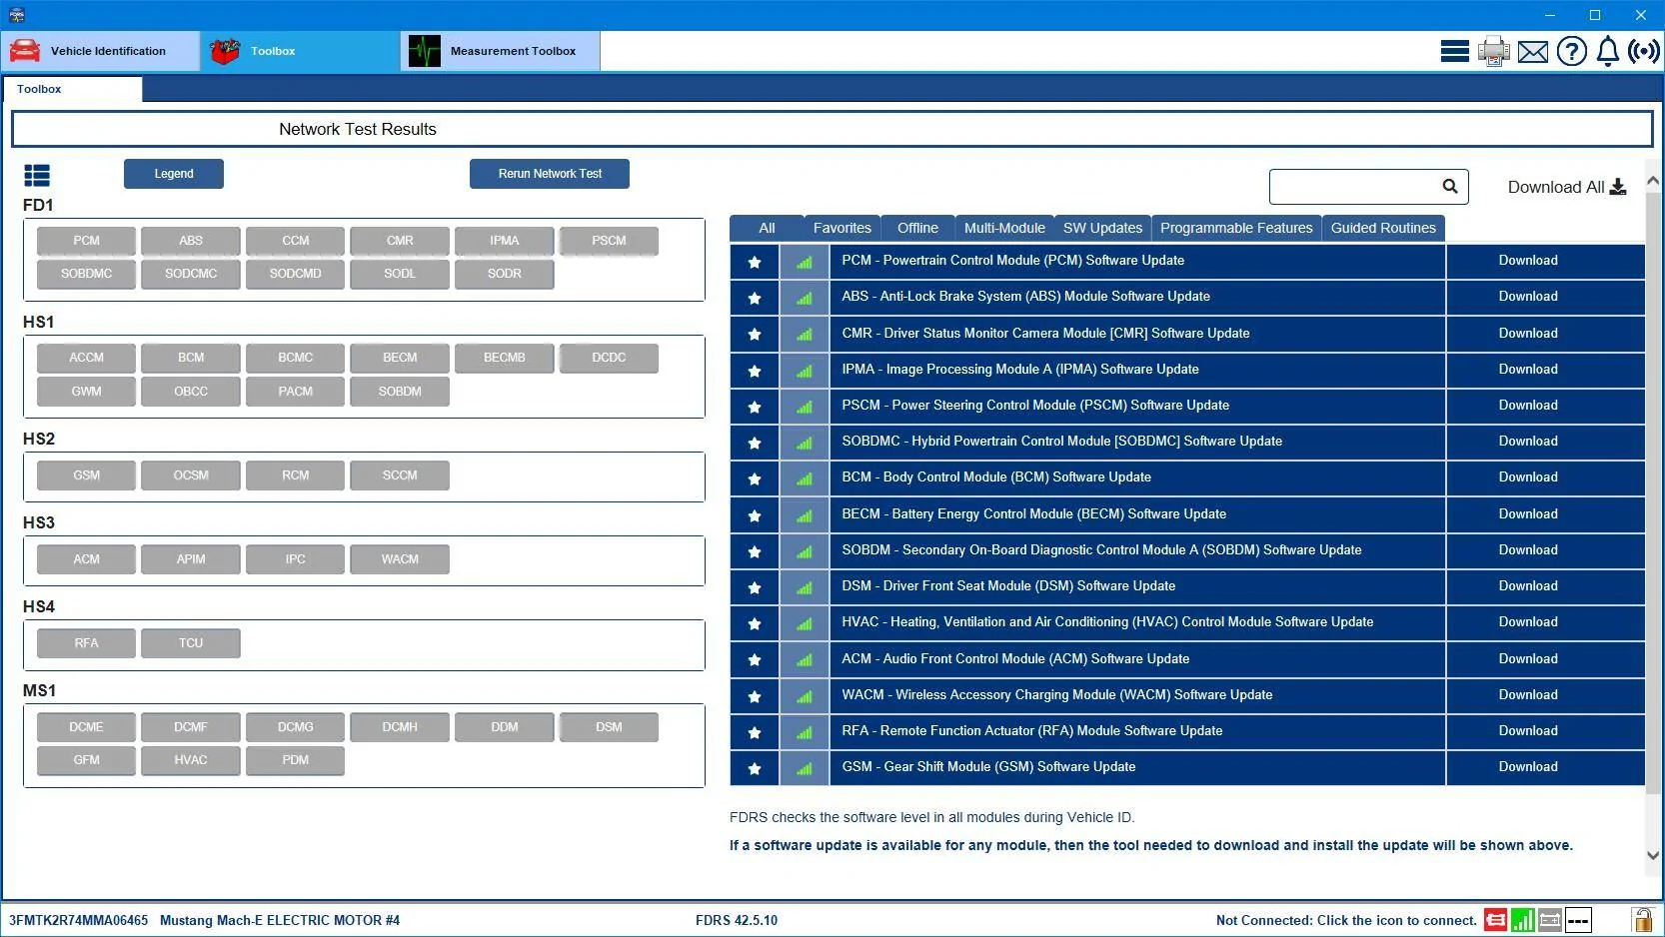Screen dimensions: 1665x937
Task: Click the scrollbar down arrow
Action: pos(1653,855)
